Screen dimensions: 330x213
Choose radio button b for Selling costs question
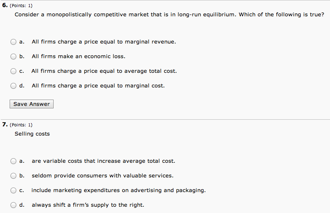pyautogui.click(x=13, y=176)
